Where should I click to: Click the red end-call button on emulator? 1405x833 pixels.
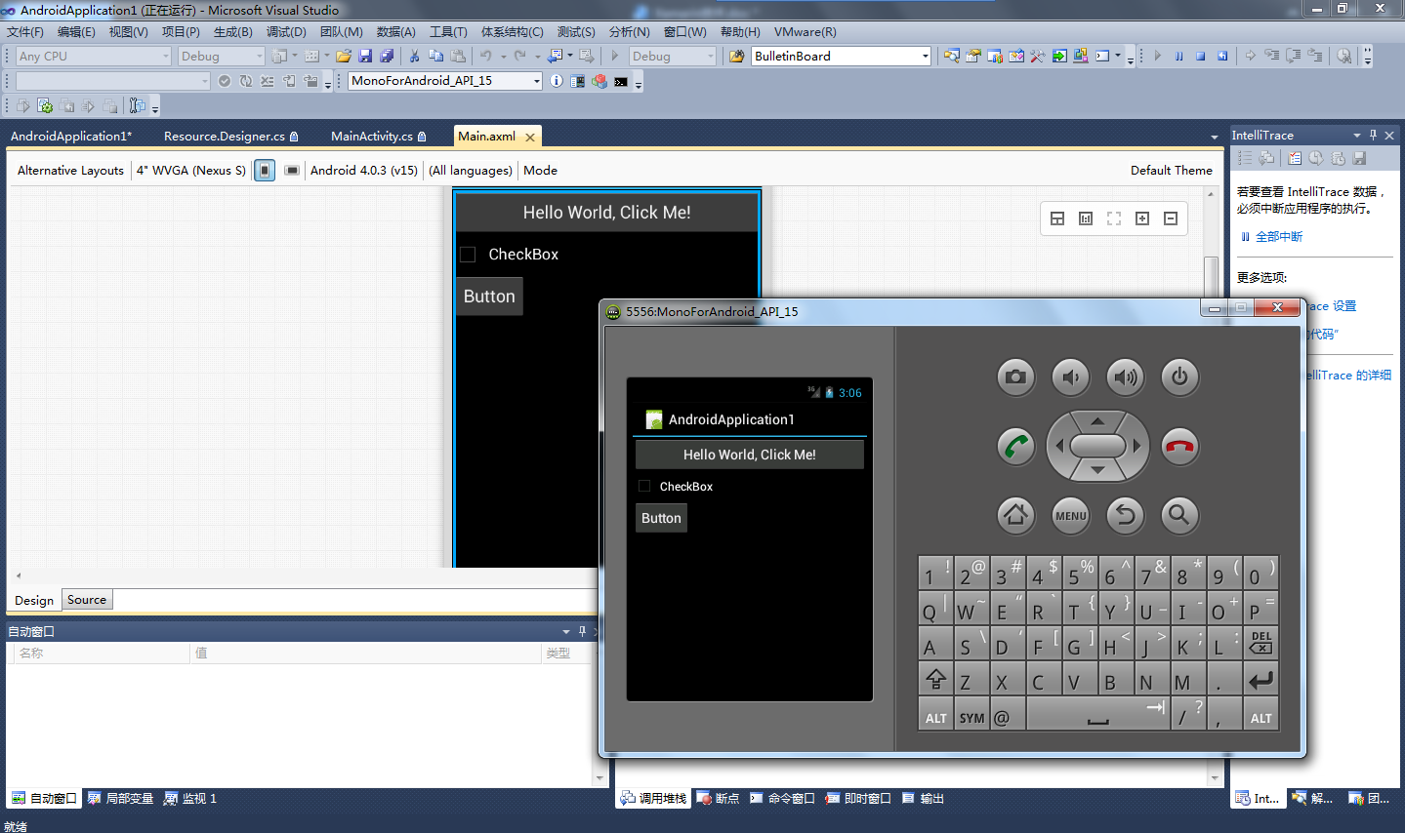1179,447
